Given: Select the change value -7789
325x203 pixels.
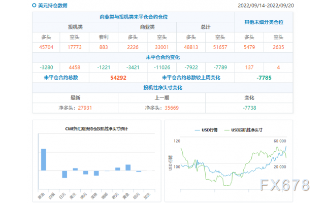Looking at the screenshot, I should [x=220, y=67].
